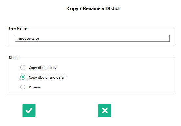Click the Rename option label text
Image resolution: width=181 pixels, height=126 pixels.
pyautogui.click(x=35, y=87)
